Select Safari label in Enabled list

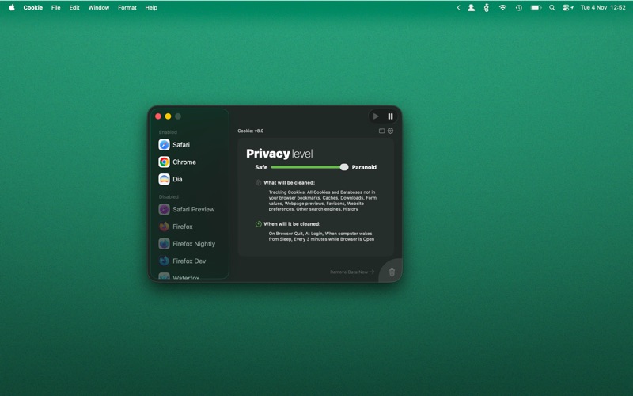pyautogui.click(x=181, y=145)
